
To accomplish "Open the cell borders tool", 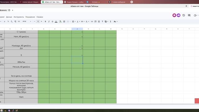I will pos(64,21).
